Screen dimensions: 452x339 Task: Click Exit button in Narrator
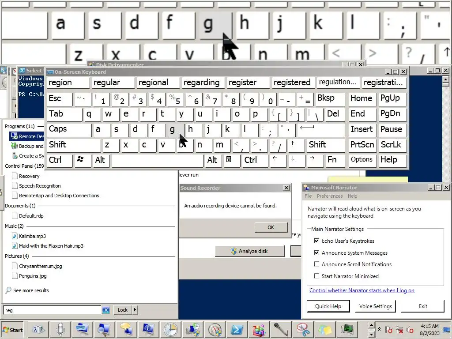[423, 306]
